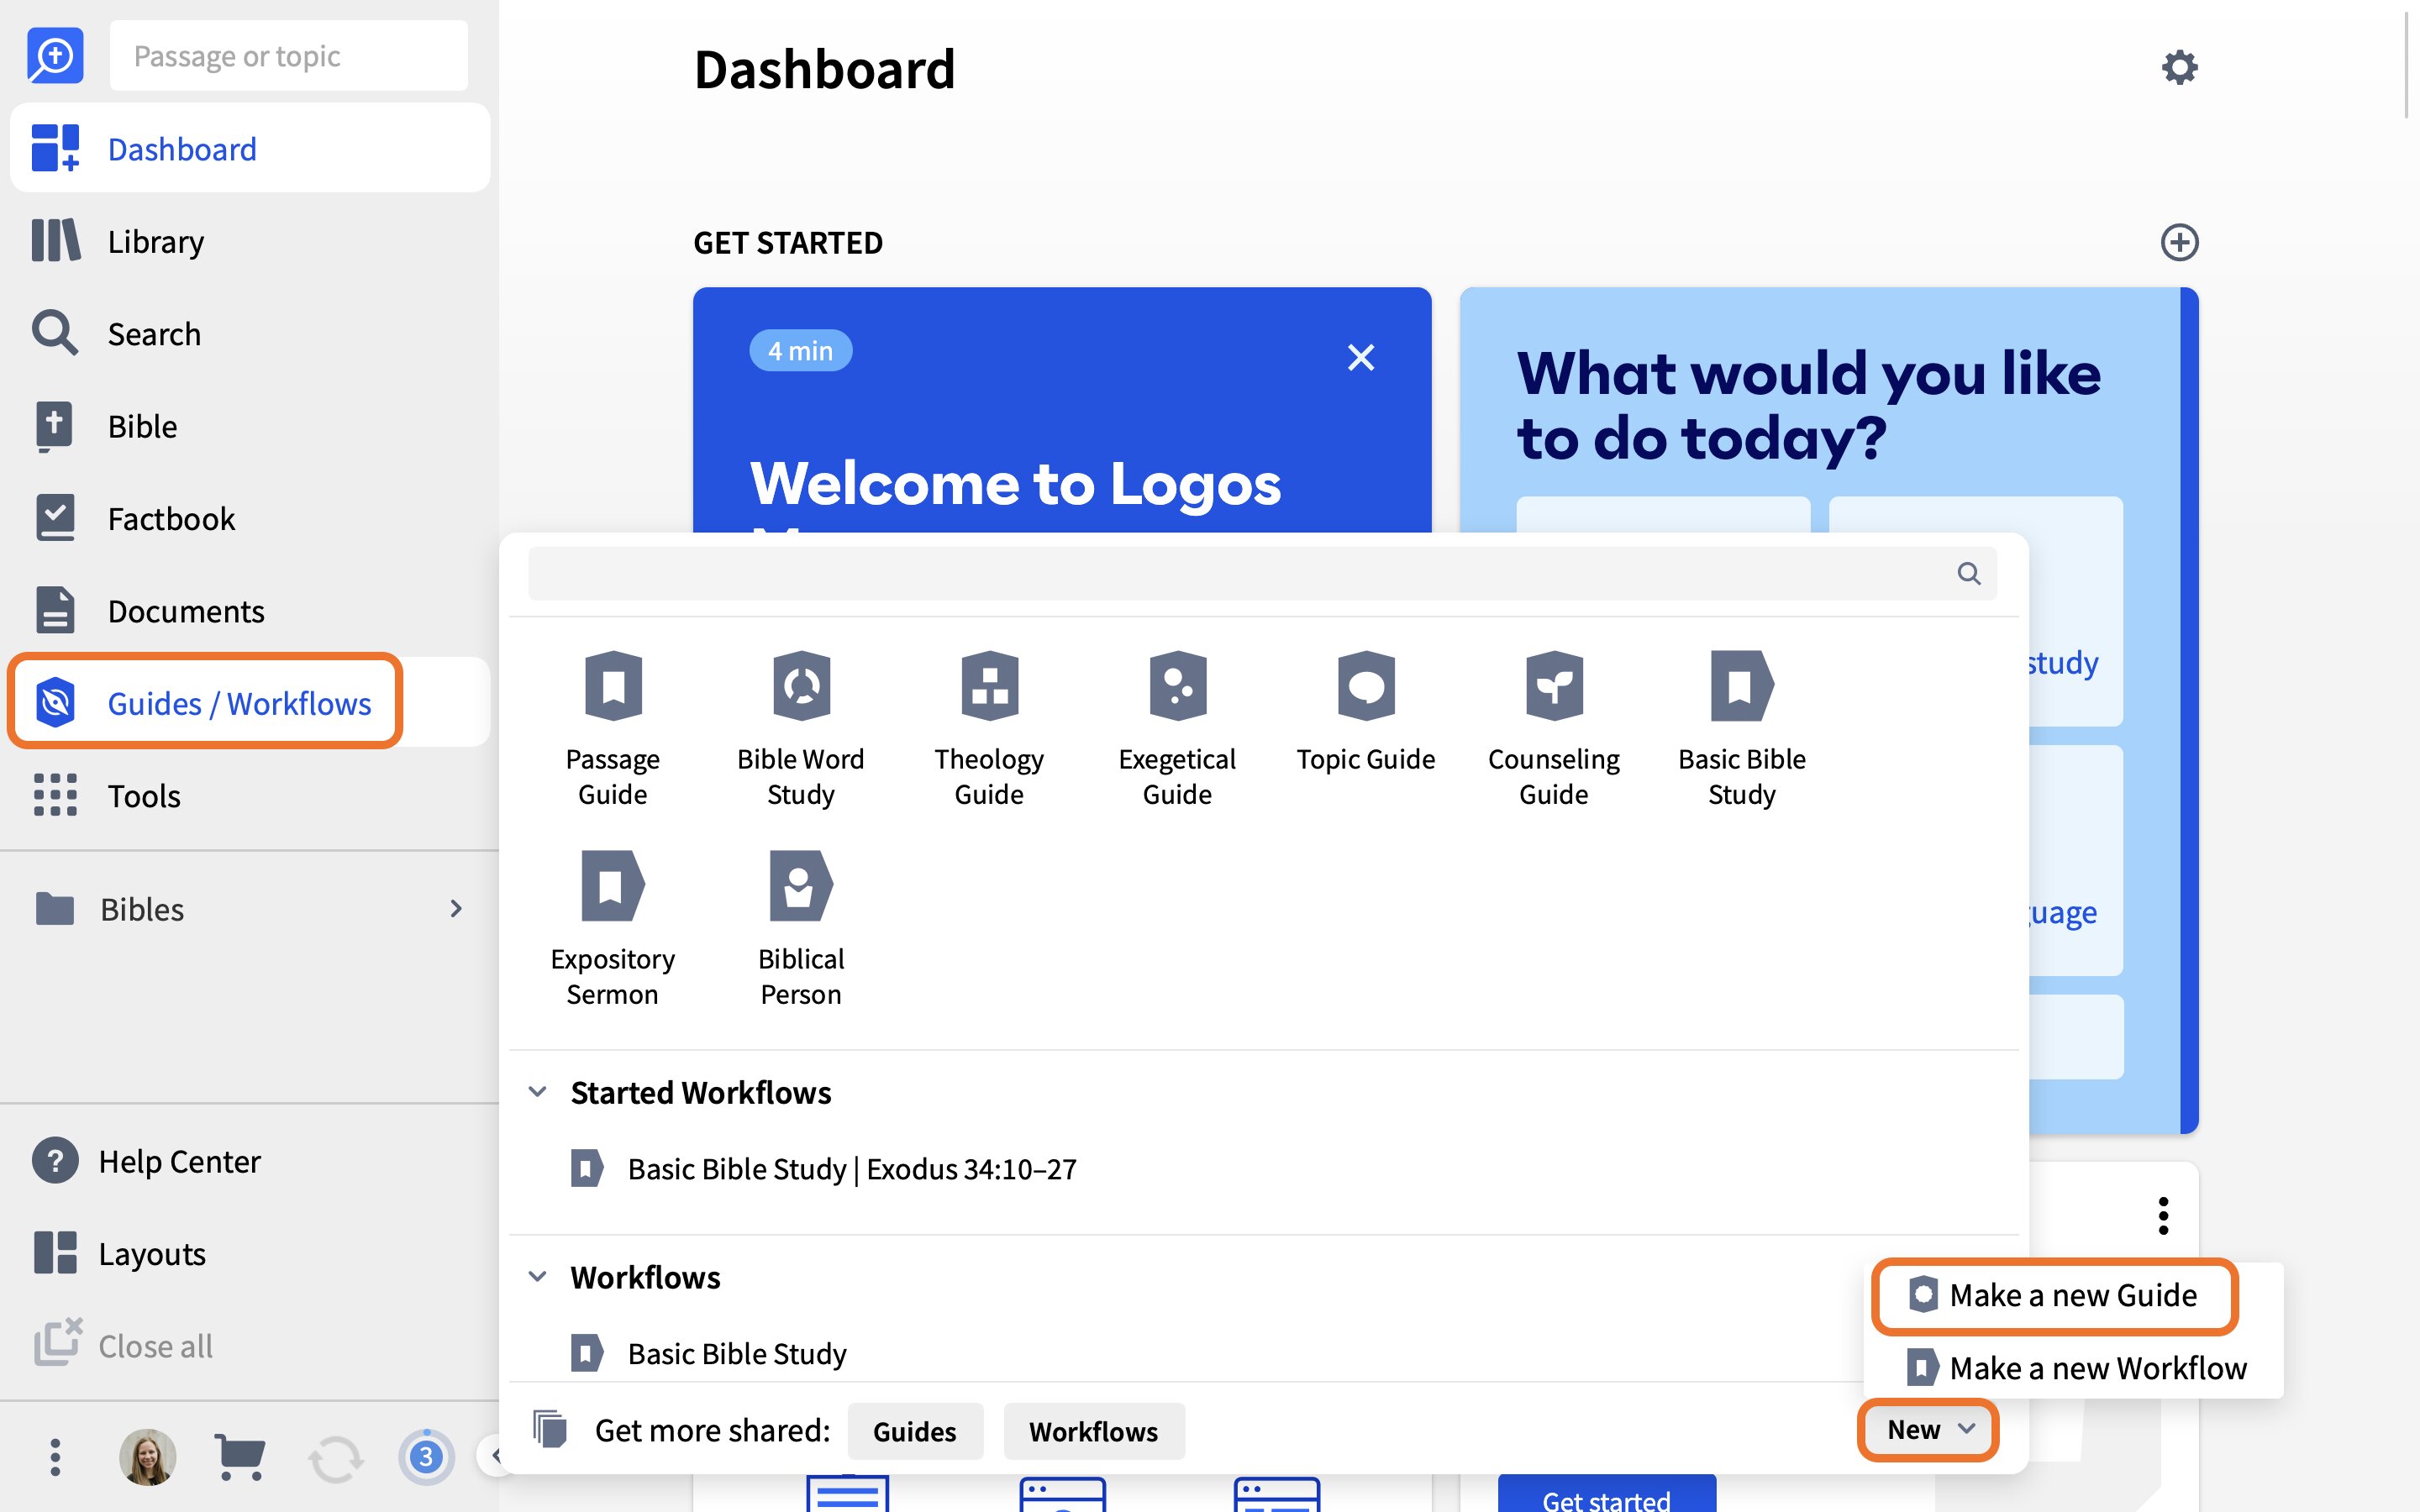
Task: Click the sync refresh icon
Action: coord(335,1459)
